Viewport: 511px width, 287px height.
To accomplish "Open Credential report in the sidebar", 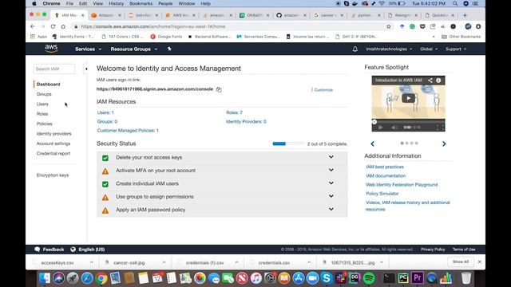I will click(x=53, y=153).
